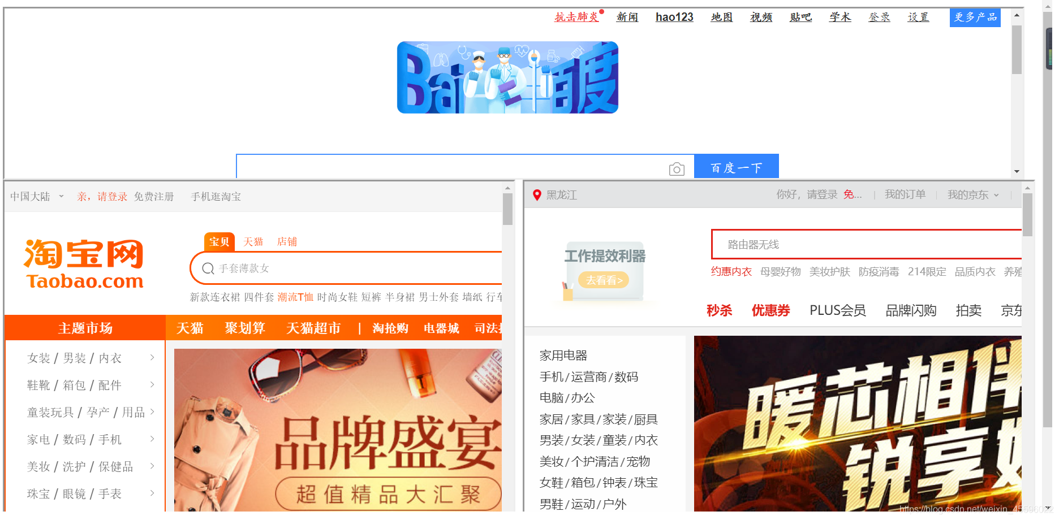Click the Baidu frame scroll-up arrow
The width and height of the screenshot is (1059, 520).
click(x=1017, y=15)
